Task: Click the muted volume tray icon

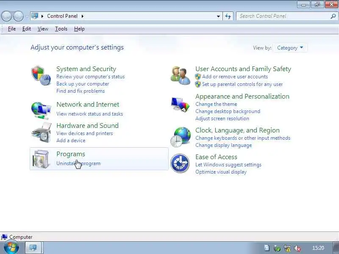Action: click(298, 248)
